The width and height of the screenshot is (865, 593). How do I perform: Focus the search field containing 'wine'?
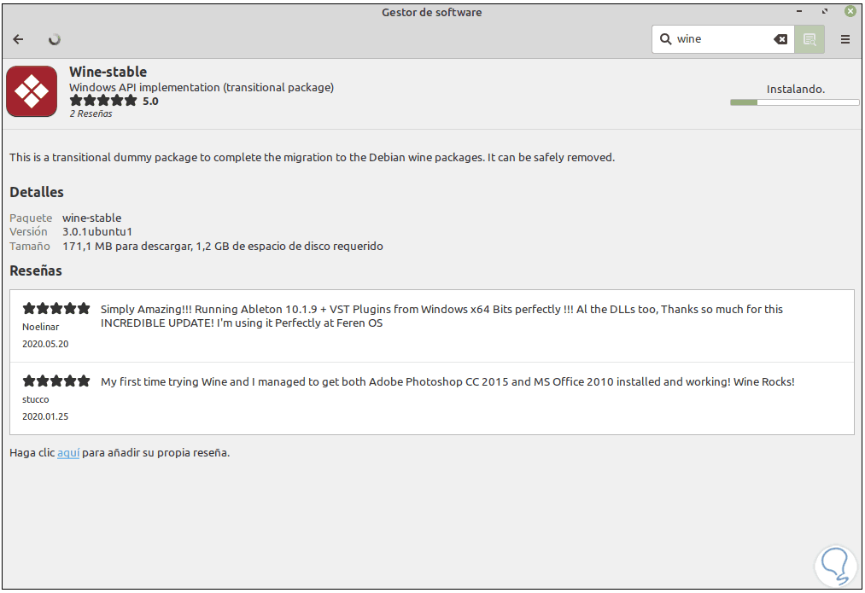722,39
